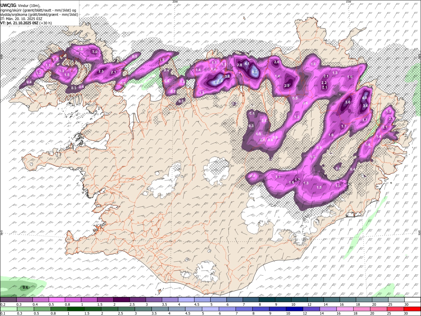Select the 25 swatch in the bottom legend row
421x316 pixels.
[396, 309]
